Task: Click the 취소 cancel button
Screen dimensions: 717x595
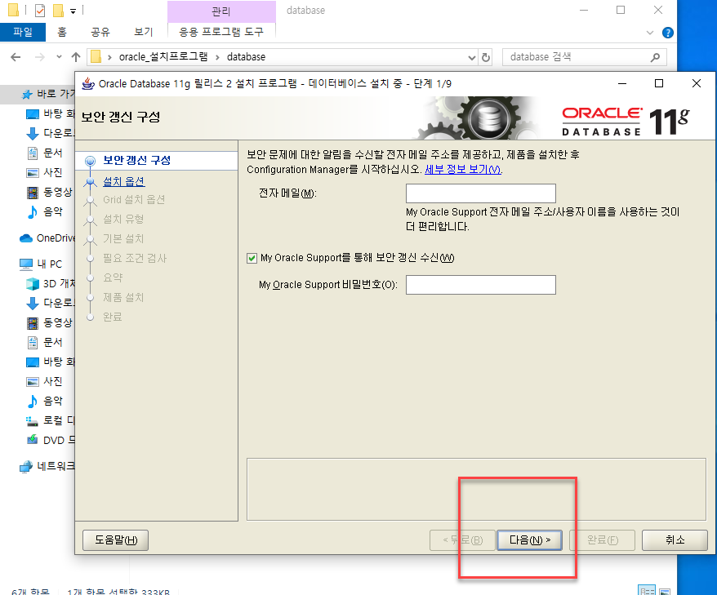Action: (x=675, y=540)
